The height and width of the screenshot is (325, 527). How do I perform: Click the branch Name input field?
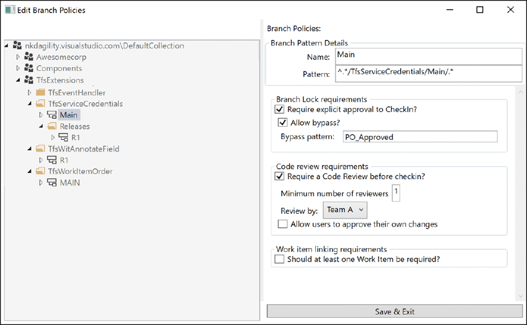pyautogui.click(x=428, y=56)
